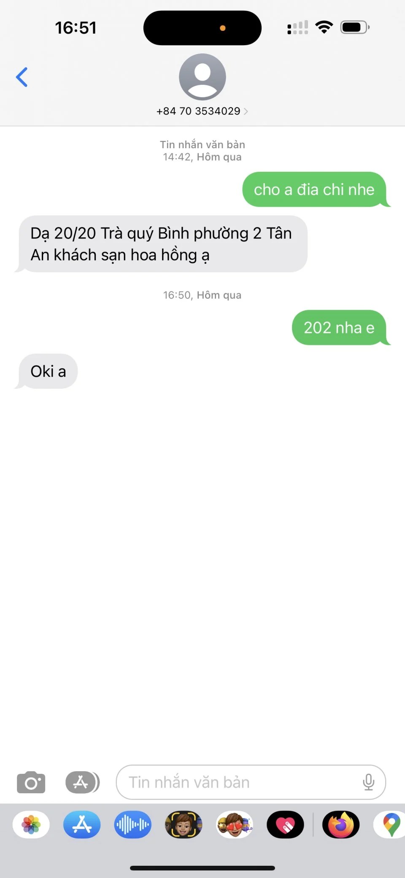Viewport: 405px width, 878px height.
Task: Tap the '202 nha e' green bubble
Action: [340, 328]
